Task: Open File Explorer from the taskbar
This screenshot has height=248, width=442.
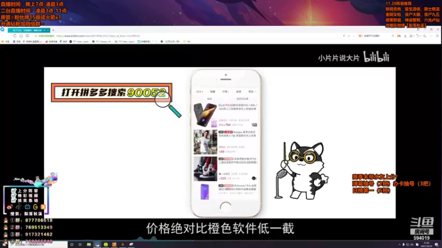Action: coord(89,245)
